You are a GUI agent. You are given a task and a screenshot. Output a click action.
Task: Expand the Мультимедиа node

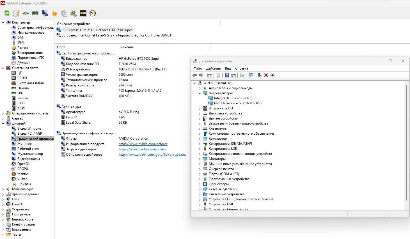[3, 189]
